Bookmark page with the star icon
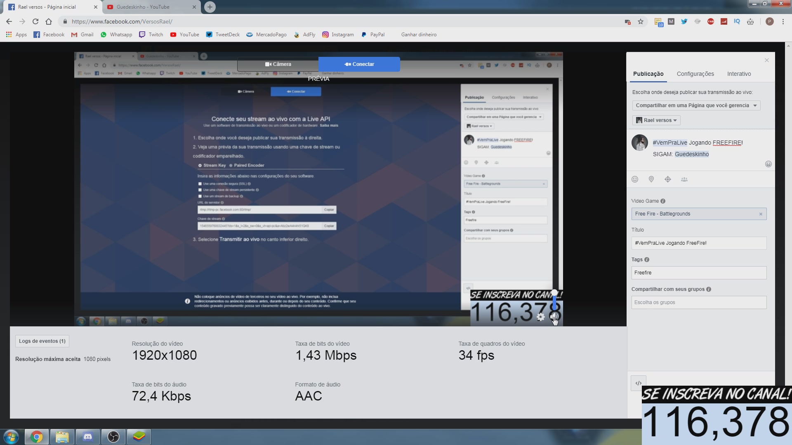792x445 pixels. point(641,21)
